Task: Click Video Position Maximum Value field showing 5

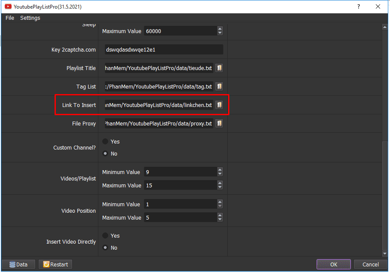Action: pyautogui.click(x=180, y=218)
